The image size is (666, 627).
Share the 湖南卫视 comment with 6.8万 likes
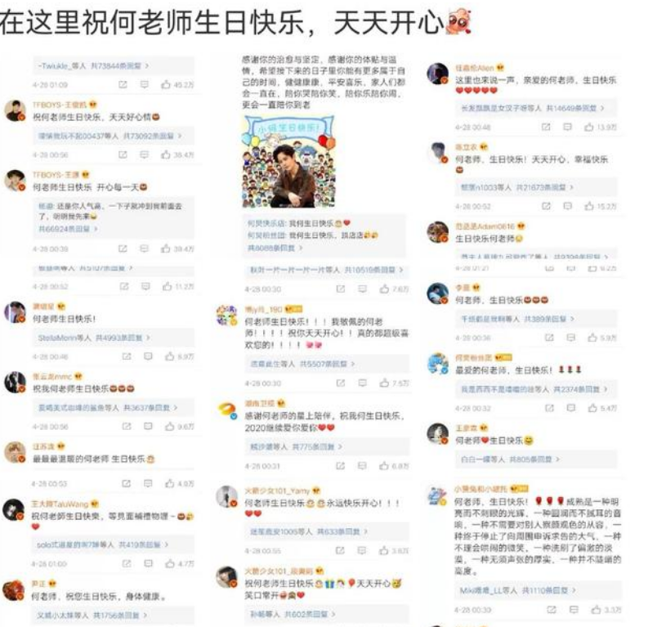point(340,466)
